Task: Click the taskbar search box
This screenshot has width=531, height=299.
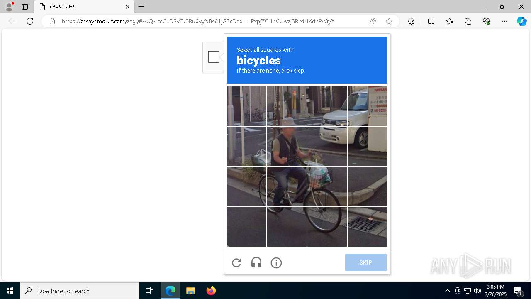Action: point(80,291)
